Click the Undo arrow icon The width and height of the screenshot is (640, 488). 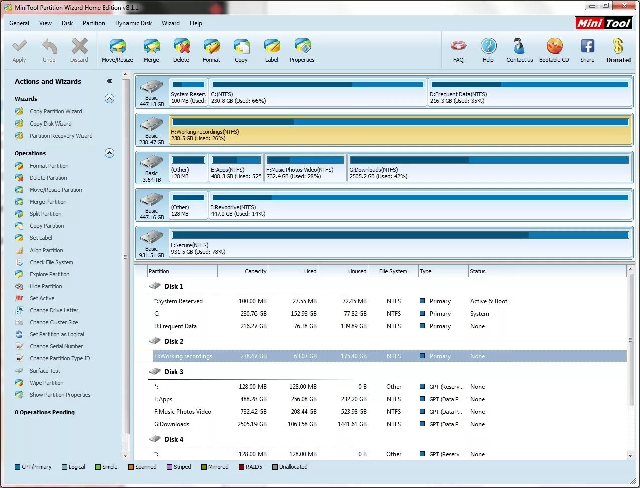pos(49,46)
